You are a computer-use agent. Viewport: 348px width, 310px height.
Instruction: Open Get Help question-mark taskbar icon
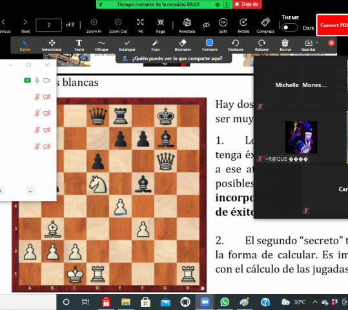(x=265, y=302)
